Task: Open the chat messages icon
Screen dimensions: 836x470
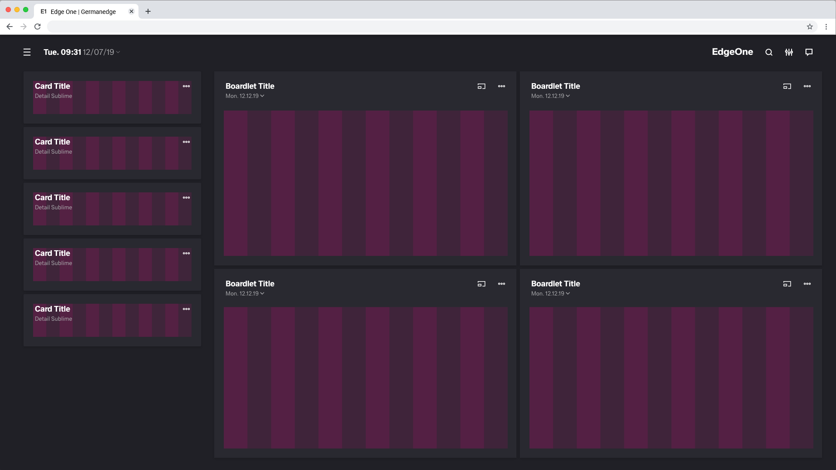Action: coord(809,52)
